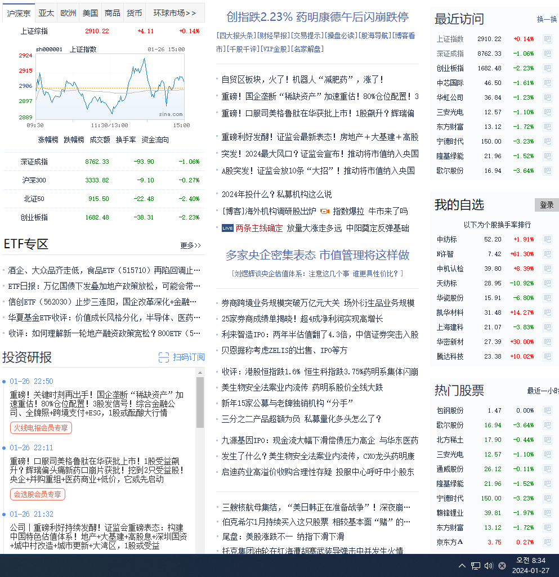Open the 最近一小时 filter in 热门股票
The width and height of the screenshot is (559, 577).
click(x=543, y=391)
